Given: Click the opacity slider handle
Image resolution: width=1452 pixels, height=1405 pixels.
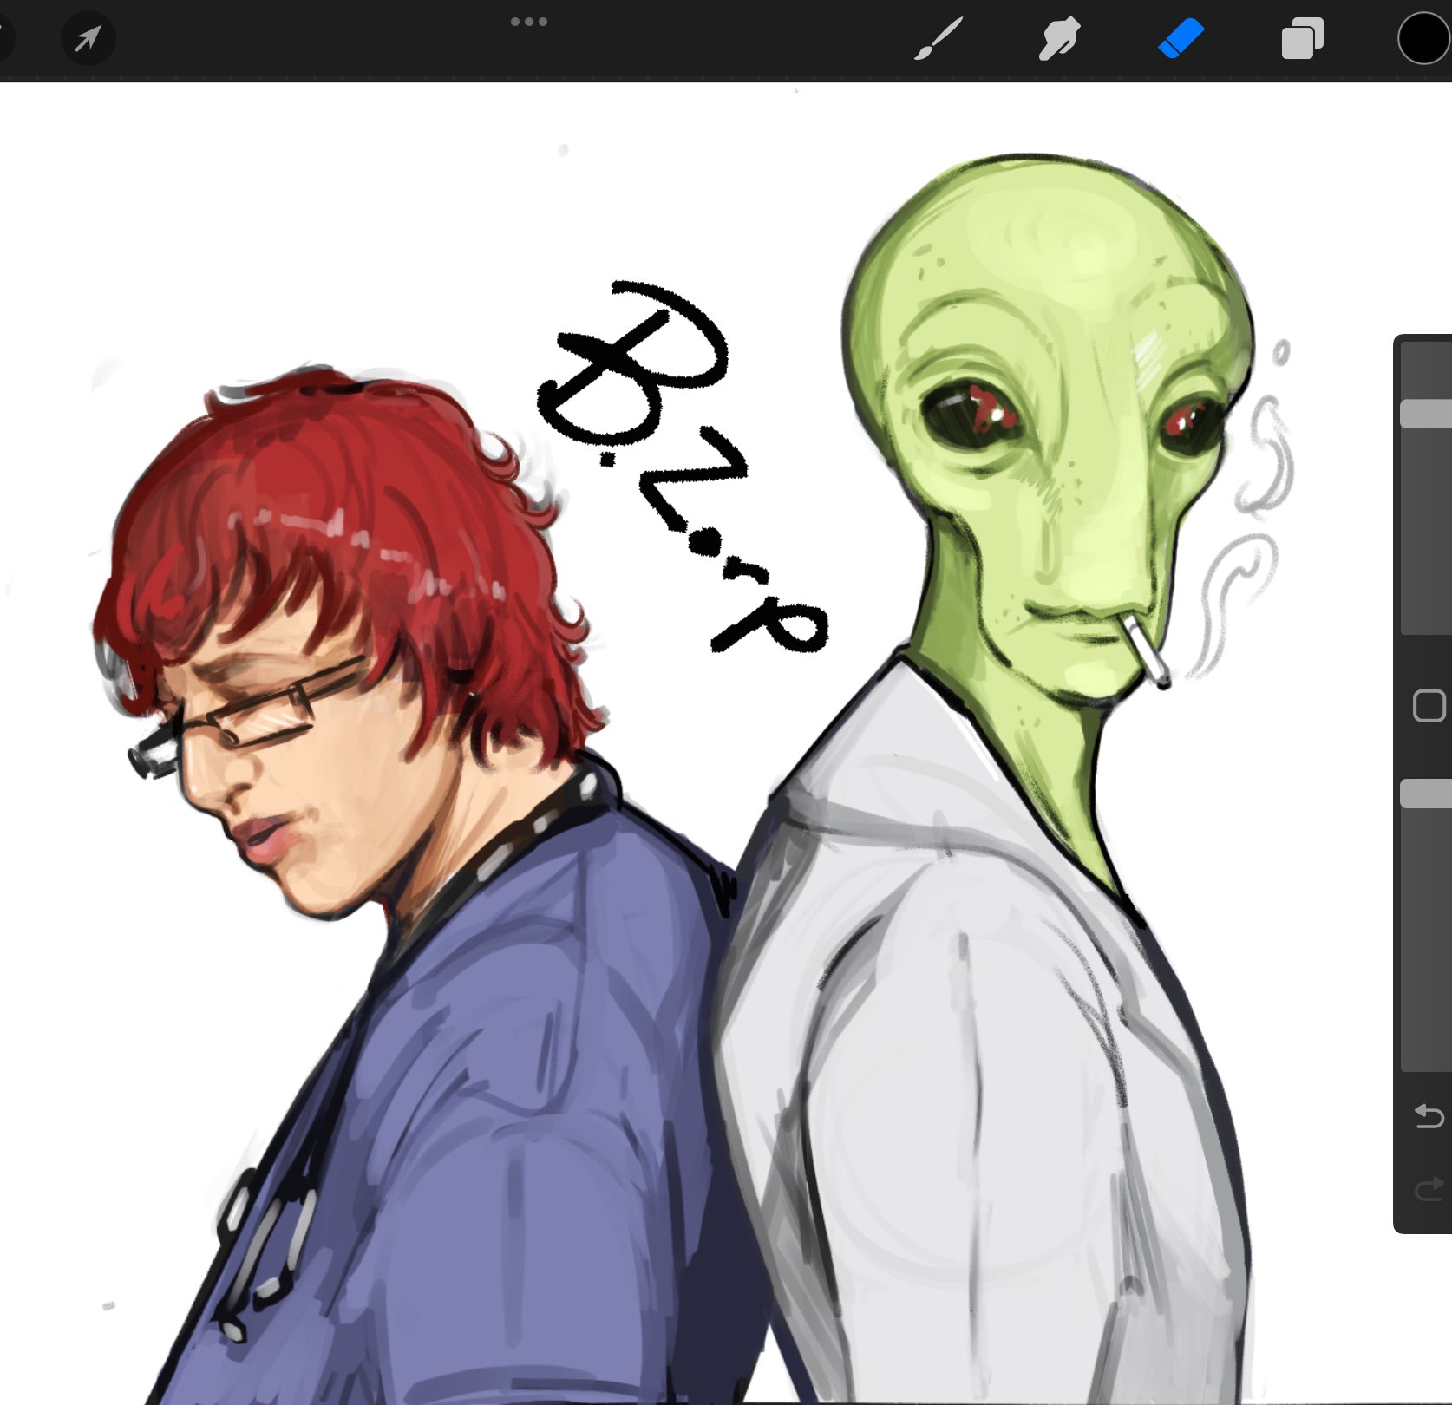Looking at the screenshot, I should [x=1426, y=794].
